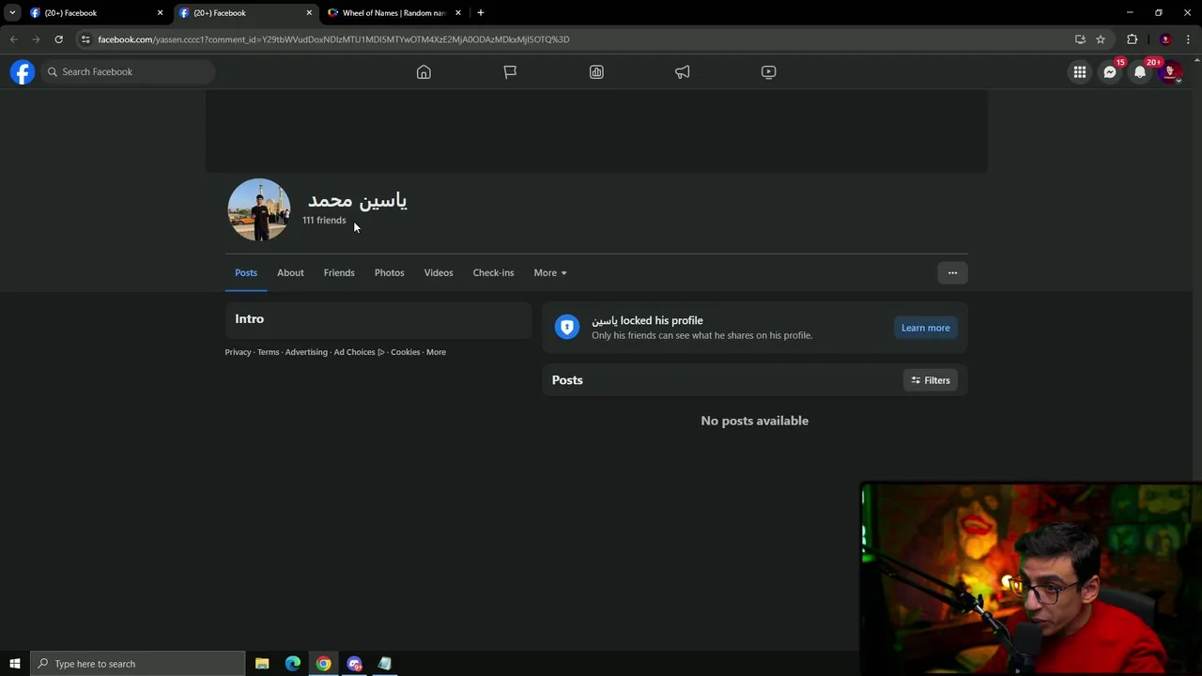
Task: Select the Posts profile tab
Action: tap(246, 273)
